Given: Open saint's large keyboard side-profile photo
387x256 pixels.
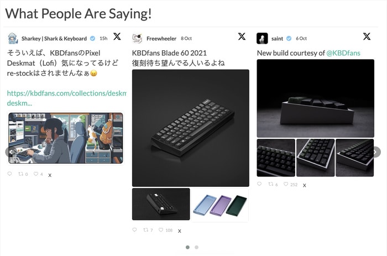Looking at the screenshot, I should [x=315, y=98].
